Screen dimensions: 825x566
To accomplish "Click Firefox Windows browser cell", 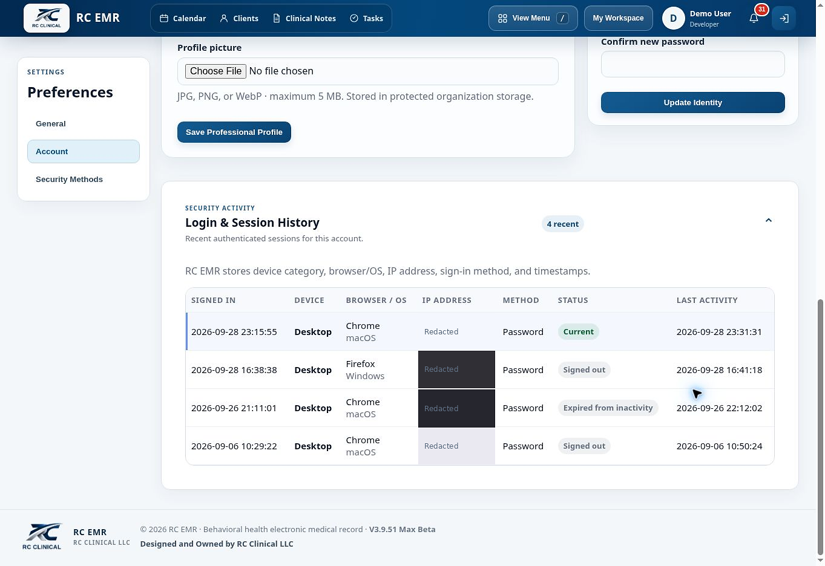I will click(365, 369).
